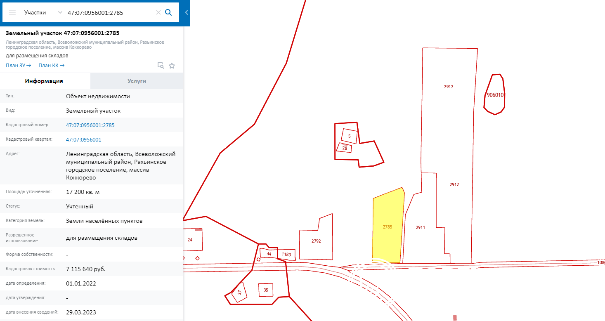Clear the search field with X icon

coord(158,12)
